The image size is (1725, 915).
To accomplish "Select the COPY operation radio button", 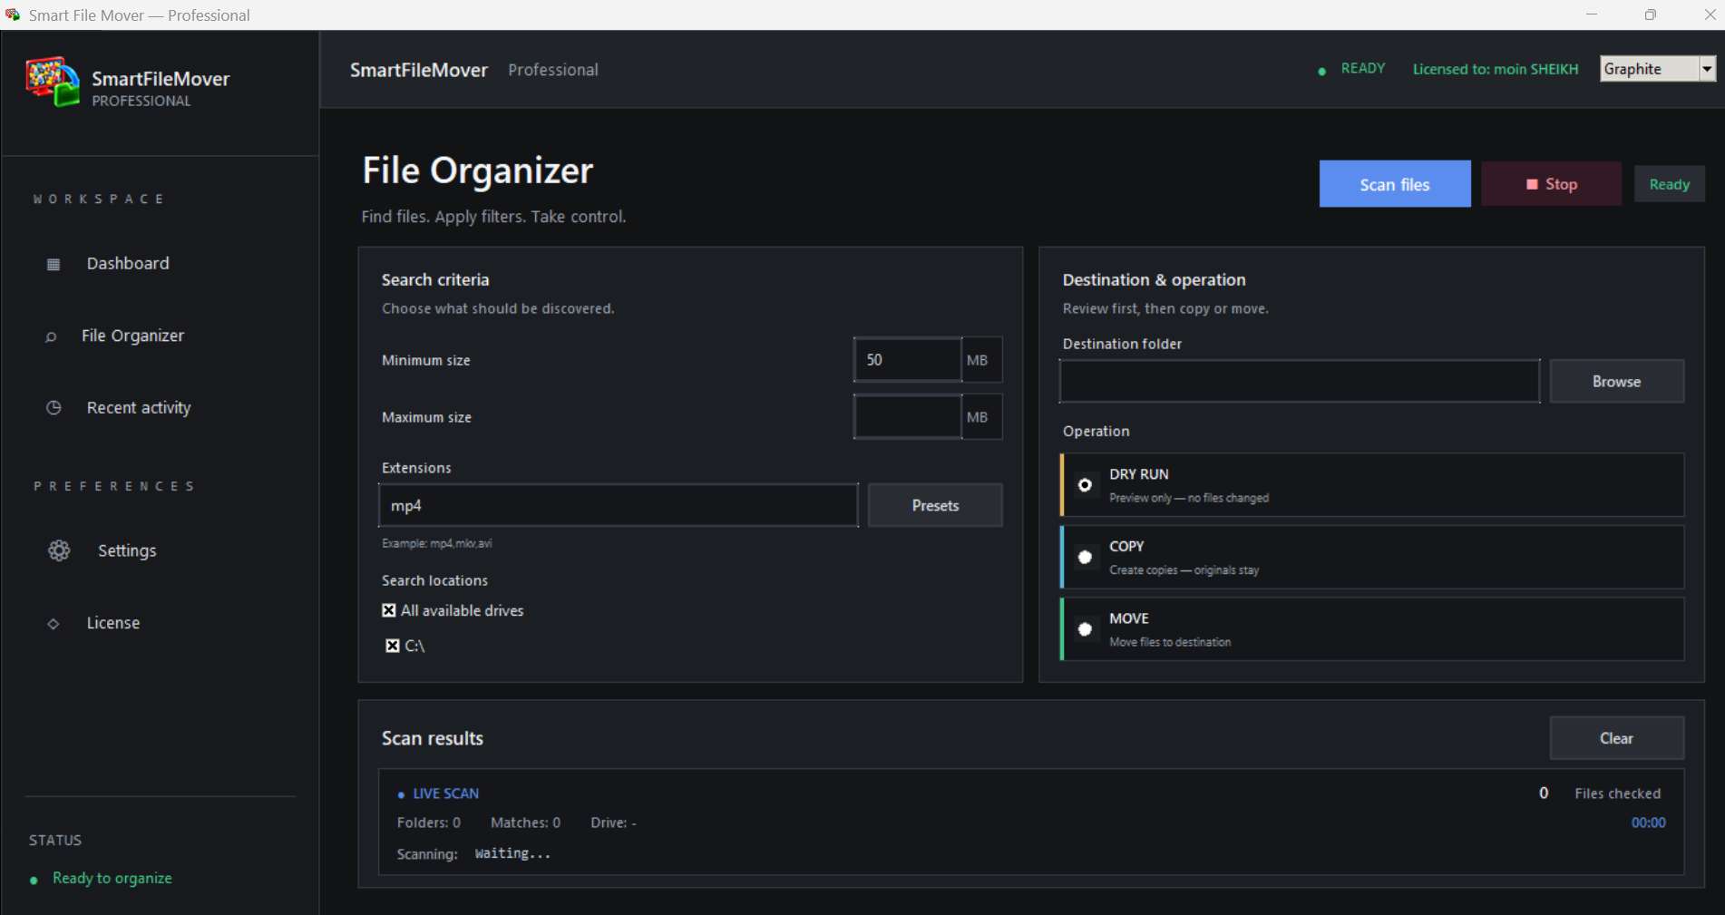I will point(1085,557).
